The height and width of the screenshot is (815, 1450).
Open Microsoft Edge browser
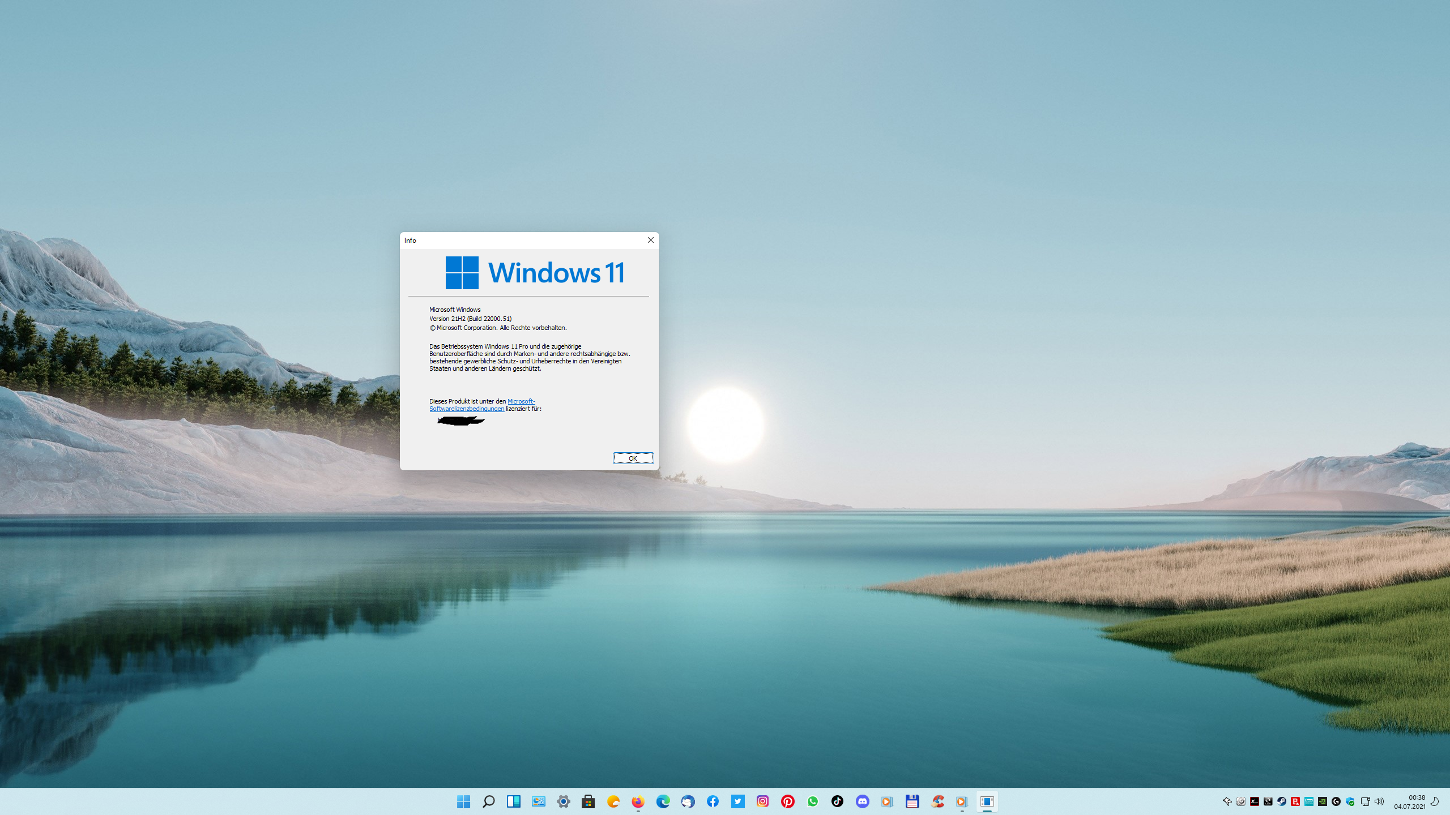663,801
